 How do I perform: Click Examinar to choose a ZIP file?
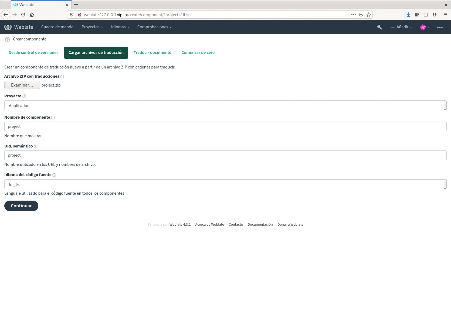tap(22, 85)
